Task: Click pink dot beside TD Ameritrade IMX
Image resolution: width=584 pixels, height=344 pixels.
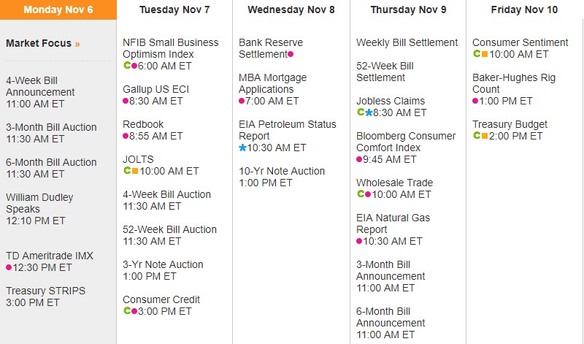Action: (x=9, y=267)
